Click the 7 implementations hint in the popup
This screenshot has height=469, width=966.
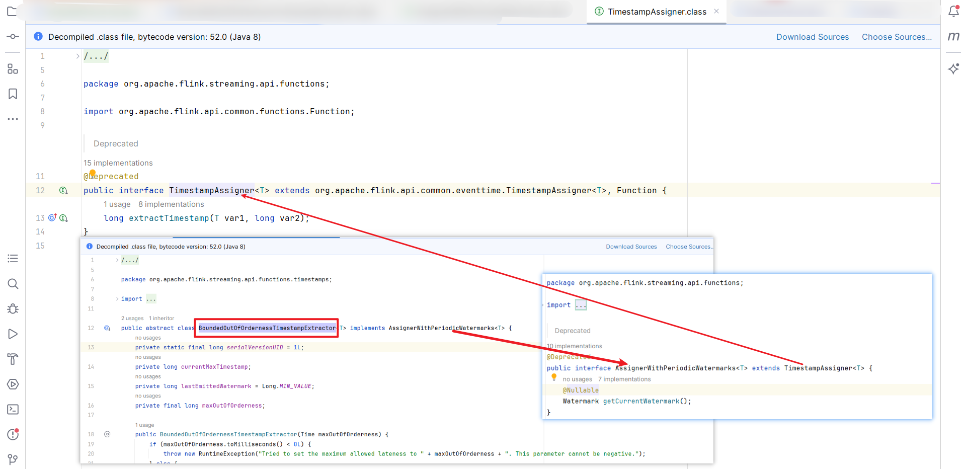tap(624, 379)
